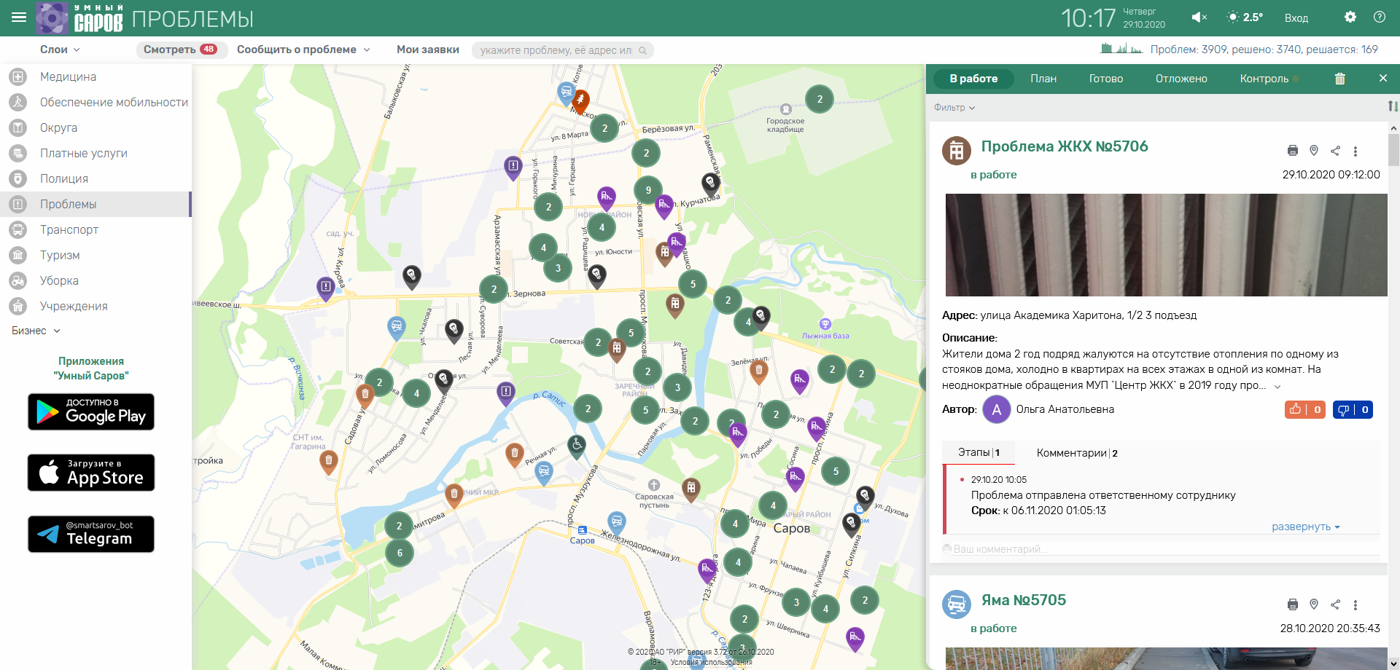Image resolution: width=1400 pixels, height=670 pixels.
Task: Switch to the Готово tab
Action: (x=1105, y=79)
